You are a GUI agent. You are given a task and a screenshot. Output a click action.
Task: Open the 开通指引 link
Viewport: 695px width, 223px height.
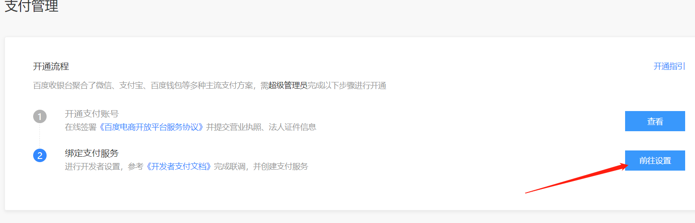[669, 66]
